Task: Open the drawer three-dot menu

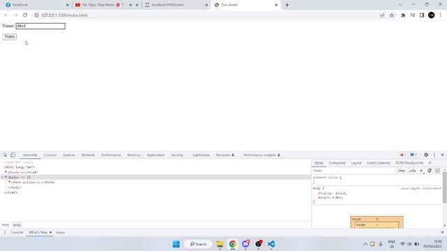Action: click(x=5, y=232)
